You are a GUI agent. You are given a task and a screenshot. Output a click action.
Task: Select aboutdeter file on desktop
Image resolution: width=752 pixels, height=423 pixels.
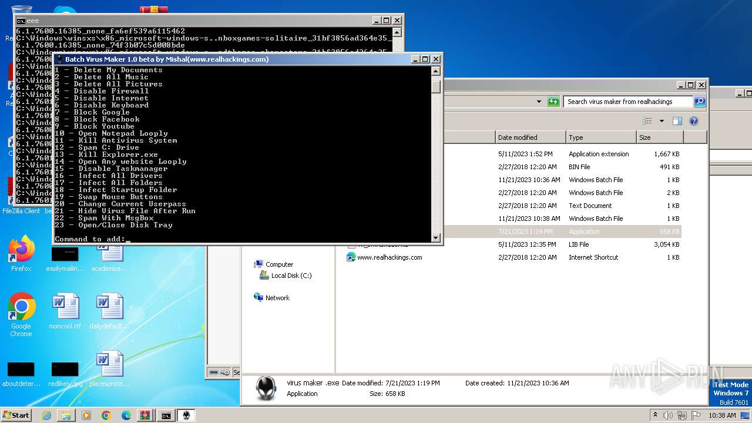21,374
